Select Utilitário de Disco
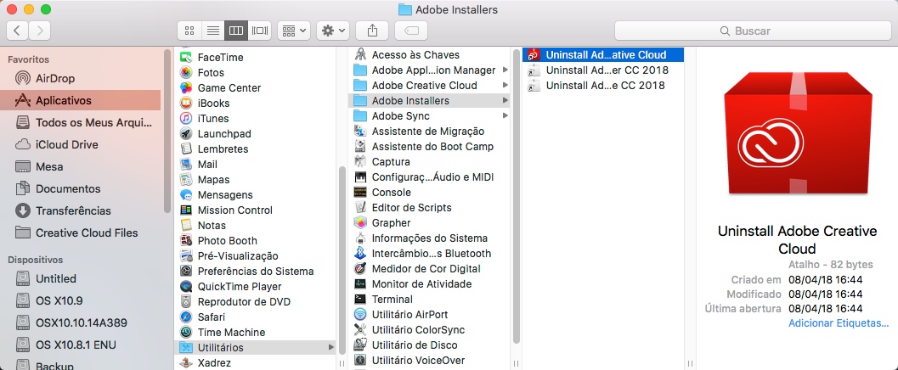The height and width of the screenshot is (370, 898). pyautogui.click(x=429, y=345)
